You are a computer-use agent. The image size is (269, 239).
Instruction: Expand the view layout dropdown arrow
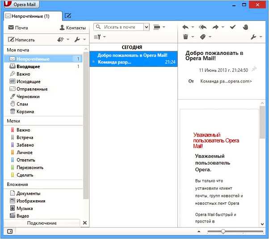point(164,27)
